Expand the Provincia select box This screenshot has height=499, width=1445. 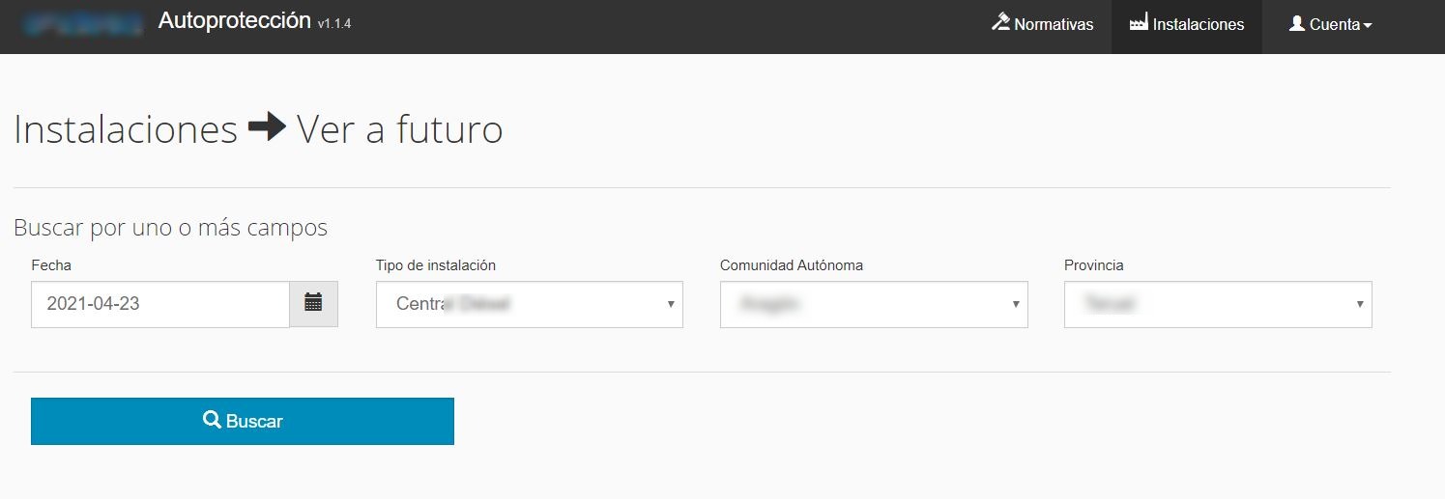coord(1217,304)
